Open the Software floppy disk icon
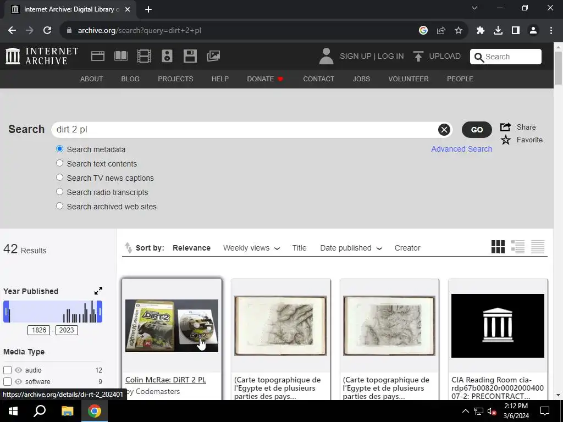This screenshot has width=563, height=422. [190, 56]
